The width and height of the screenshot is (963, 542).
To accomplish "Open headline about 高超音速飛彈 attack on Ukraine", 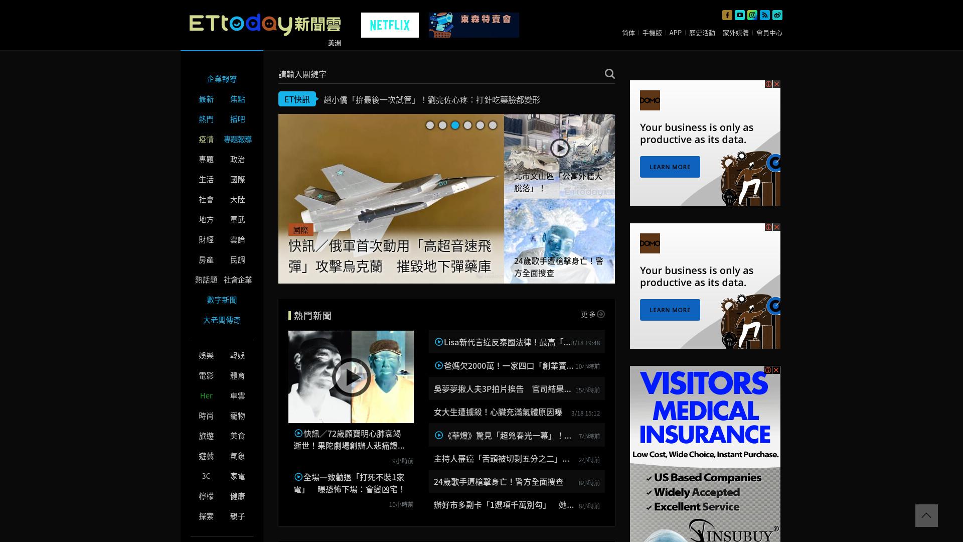I will point(390,256).
